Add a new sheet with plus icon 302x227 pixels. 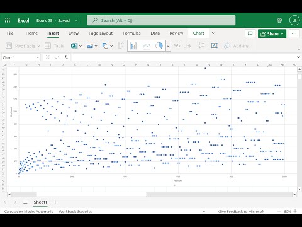pyautogui.click(x=55, y=202)
